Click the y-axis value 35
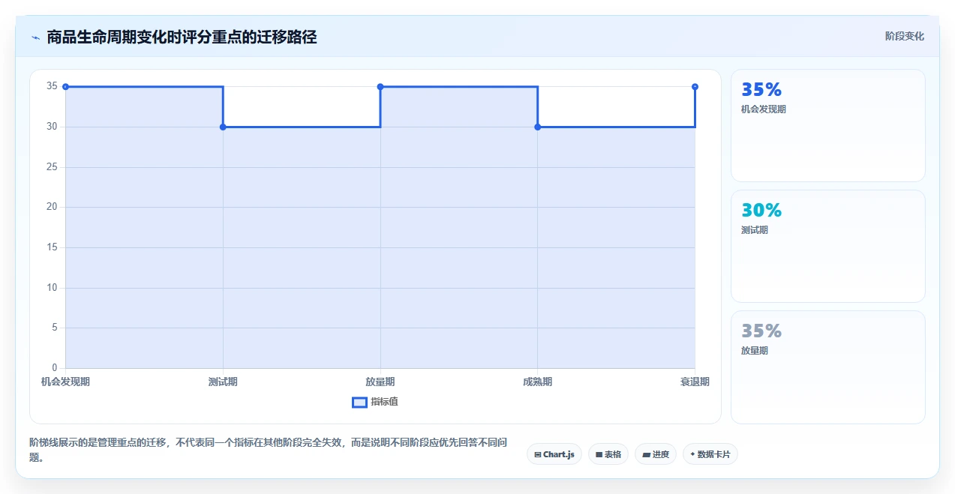955x494 pixels. pos(52,86)
